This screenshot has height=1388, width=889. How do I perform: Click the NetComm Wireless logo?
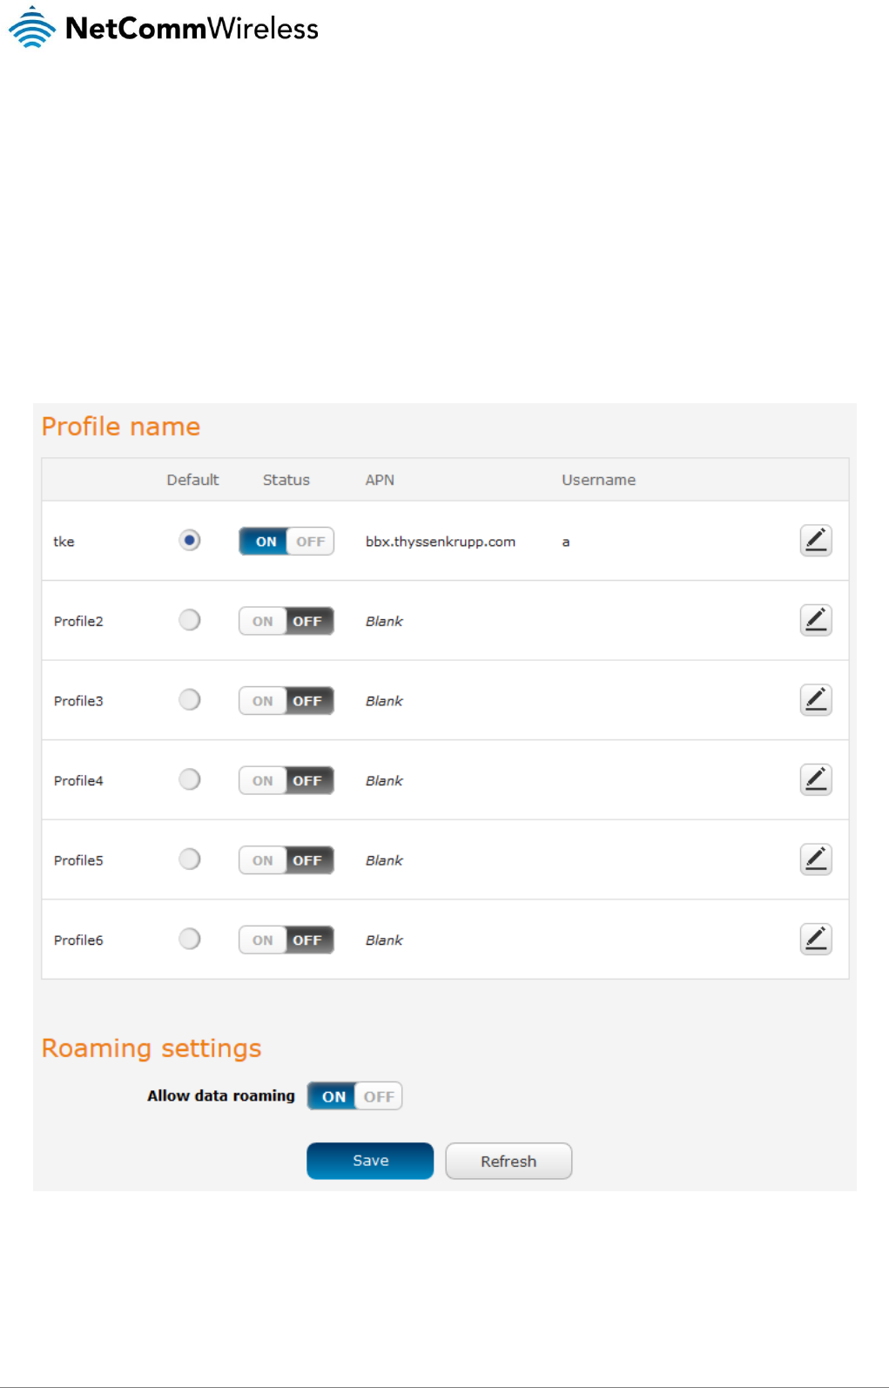tap(164, 28)
